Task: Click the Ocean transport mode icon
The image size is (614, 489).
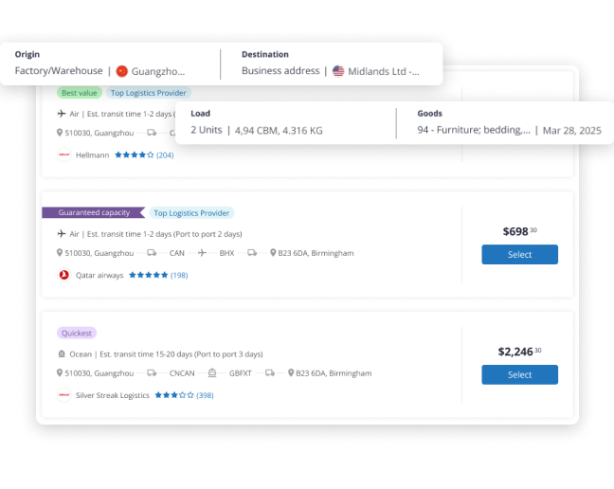Action: click(62, 353)
